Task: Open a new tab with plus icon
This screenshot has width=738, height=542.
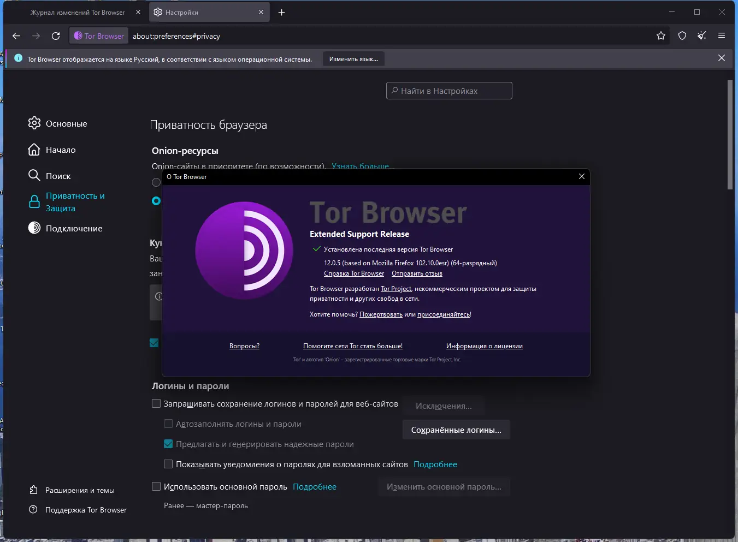Action: point(282,12)
